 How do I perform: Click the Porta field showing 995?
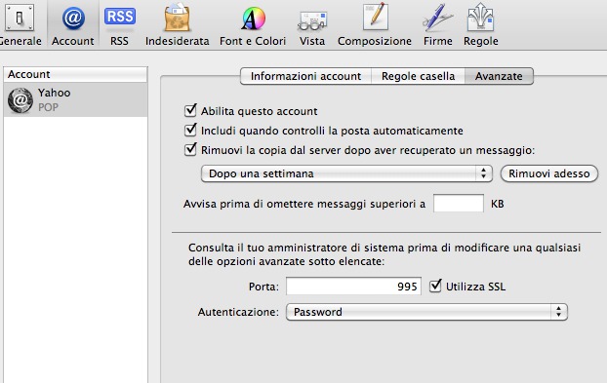click(x=353, y=286)
